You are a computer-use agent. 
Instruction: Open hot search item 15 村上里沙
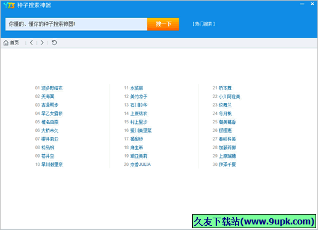(x=139, y=122)
